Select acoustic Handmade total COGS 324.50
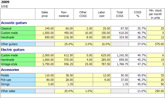The image size is (165, 98). point(120,37)
